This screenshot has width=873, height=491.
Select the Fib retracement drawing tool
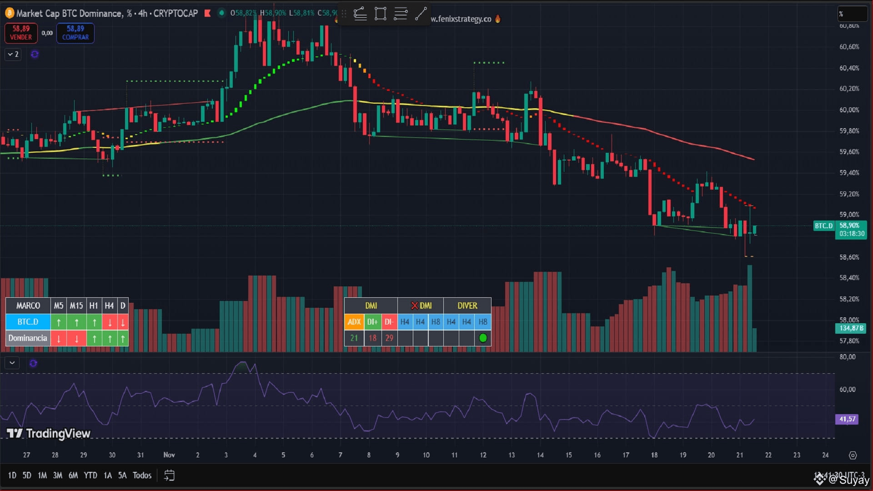(360, 14)
